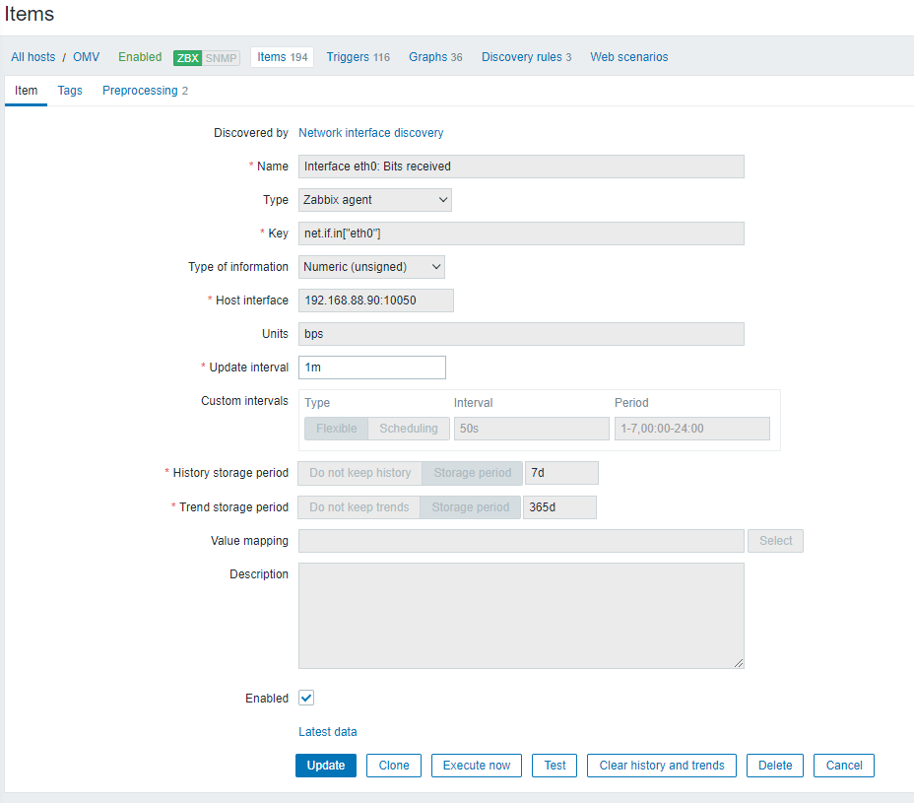This screenshot has height=803, width=914.
Task: Click the ZBX availability badge
Action: click(187, 58)
